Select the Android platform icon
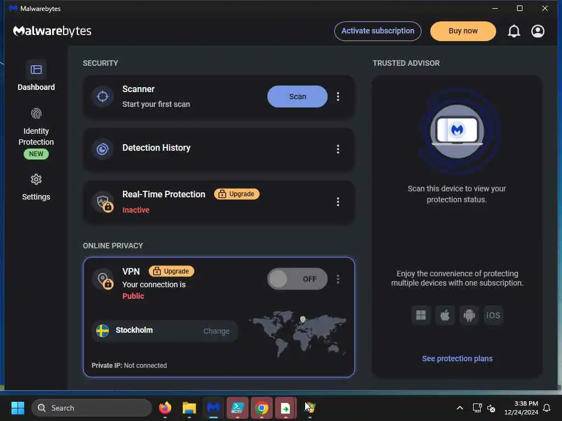Screen dimensions: 562x421 469,315
